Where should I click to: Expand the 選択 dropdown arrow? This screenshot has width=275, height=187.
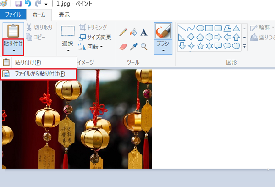pyautogui.click(x=68, y=51)
